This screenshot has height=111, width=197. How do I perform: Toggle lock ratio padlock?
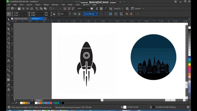click(54, 14)
